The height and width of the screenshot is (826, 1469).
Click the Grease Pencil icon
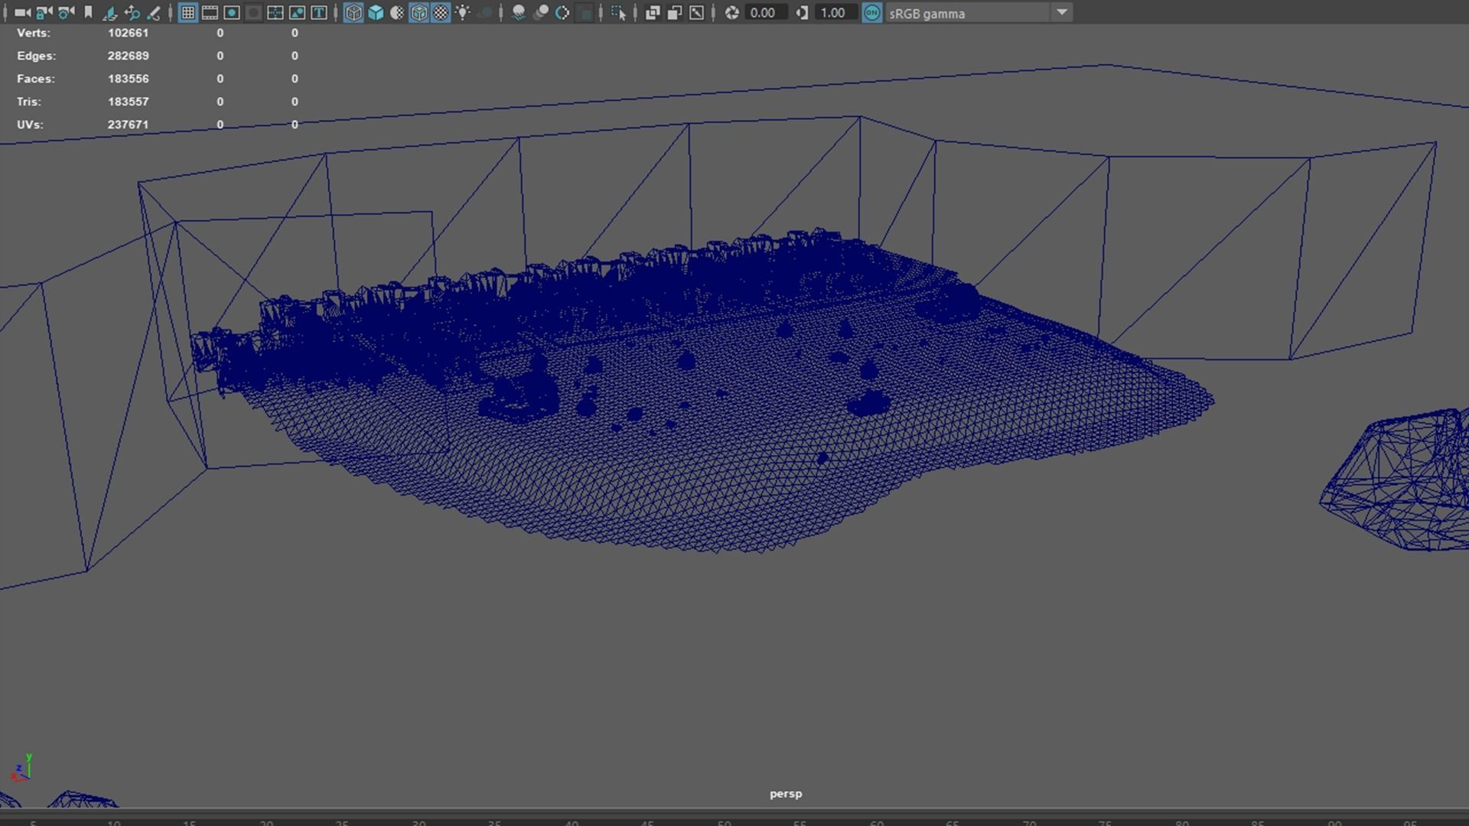tap(153, 12)
